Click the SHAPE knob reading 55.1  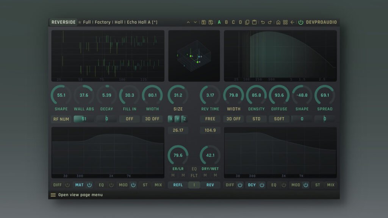click(61, 95)
